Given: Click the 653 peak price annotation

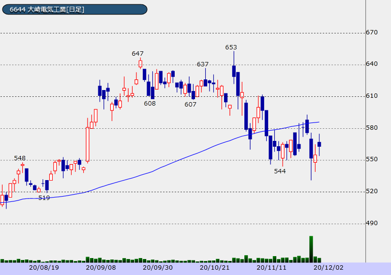Looking at the screenshot, I should [x=231, y=47].
